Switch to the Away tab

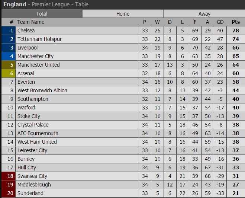pyautogui.click(x=204, y=14)
